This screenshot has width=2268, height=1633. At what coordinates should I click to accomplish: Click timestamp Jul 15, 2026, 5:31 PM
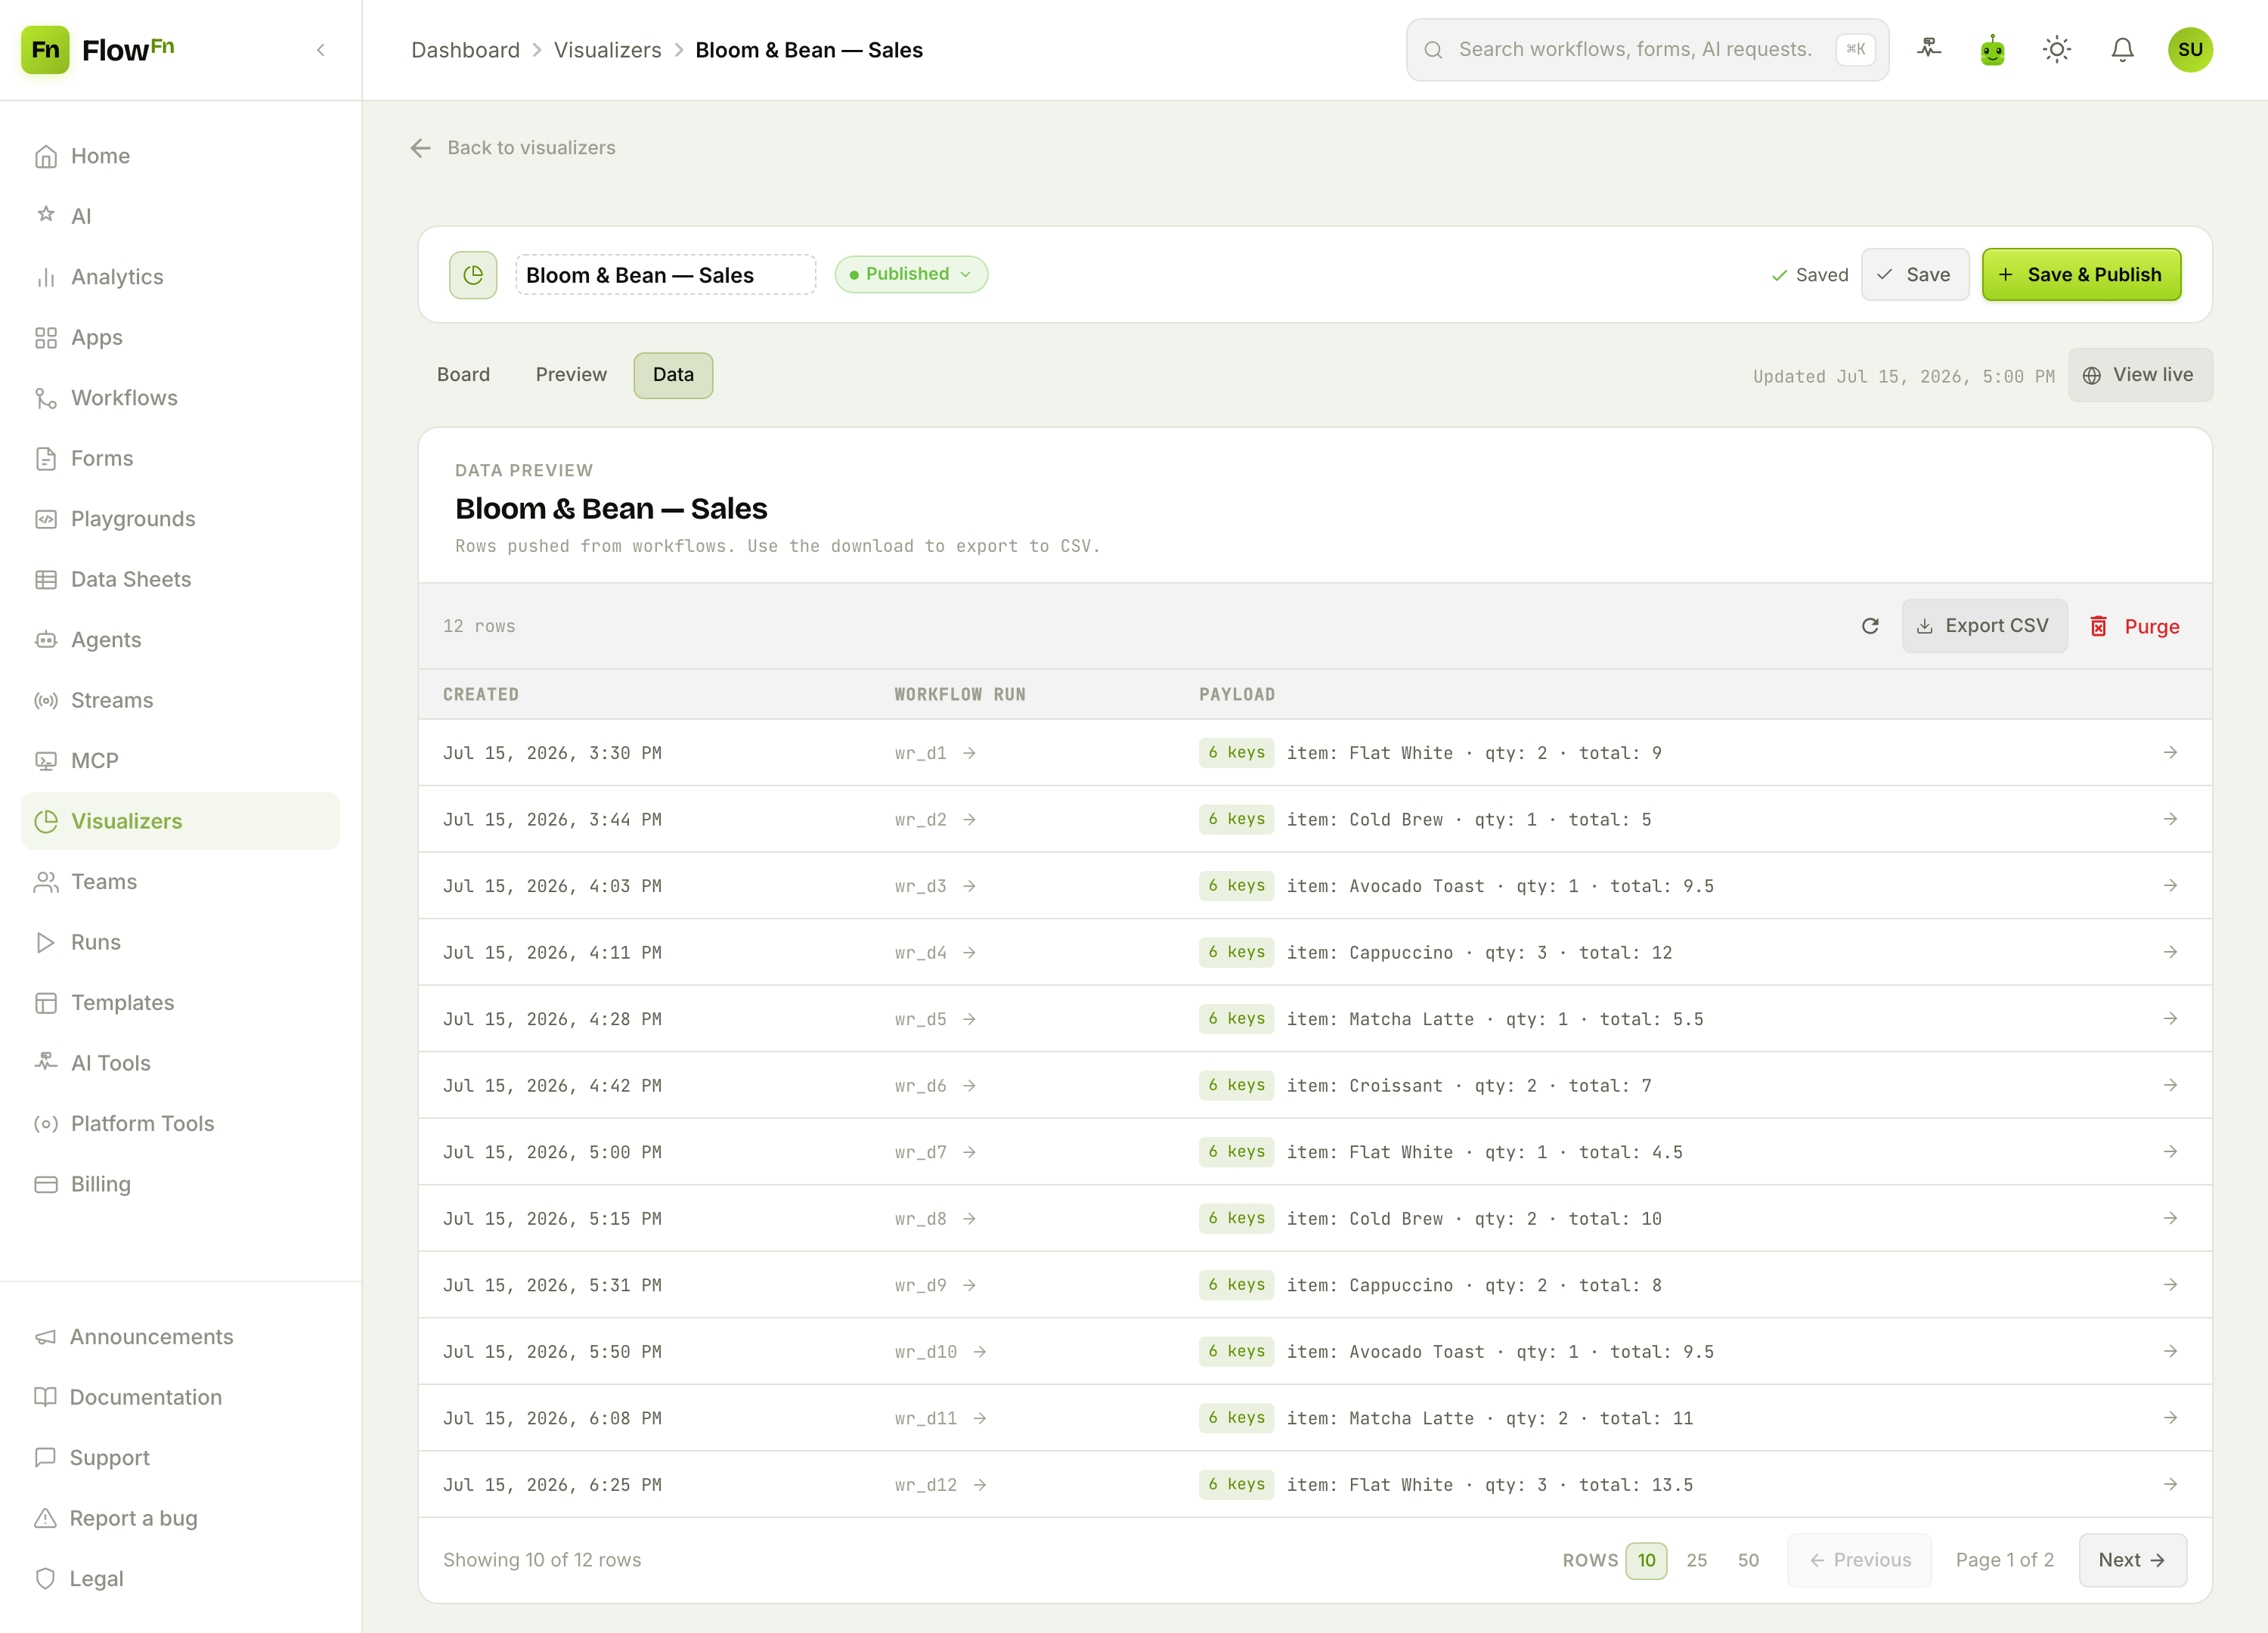point(552,1285)
